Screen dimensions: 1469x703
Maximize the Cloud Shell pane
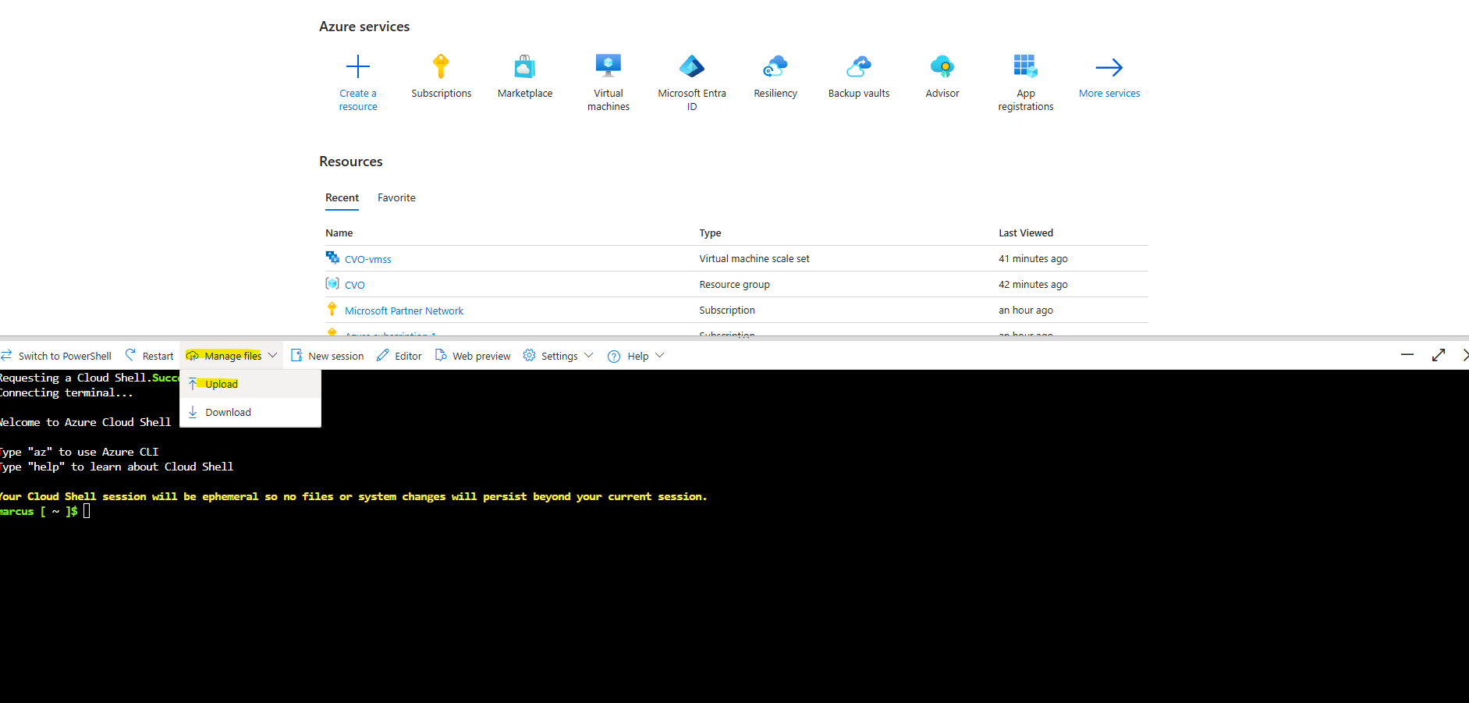coord(1439,355)
